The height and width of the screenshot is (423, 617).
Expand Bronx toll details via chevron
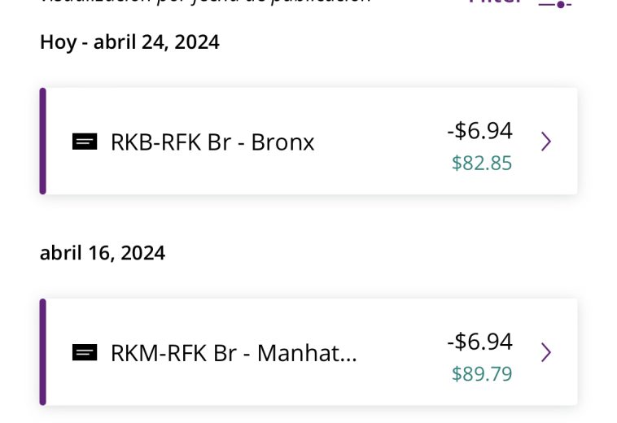[546, 141]
